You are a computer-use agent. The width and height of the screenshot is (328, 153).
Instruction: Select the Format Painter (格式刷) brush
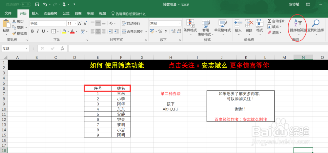[x=14, y=33]
